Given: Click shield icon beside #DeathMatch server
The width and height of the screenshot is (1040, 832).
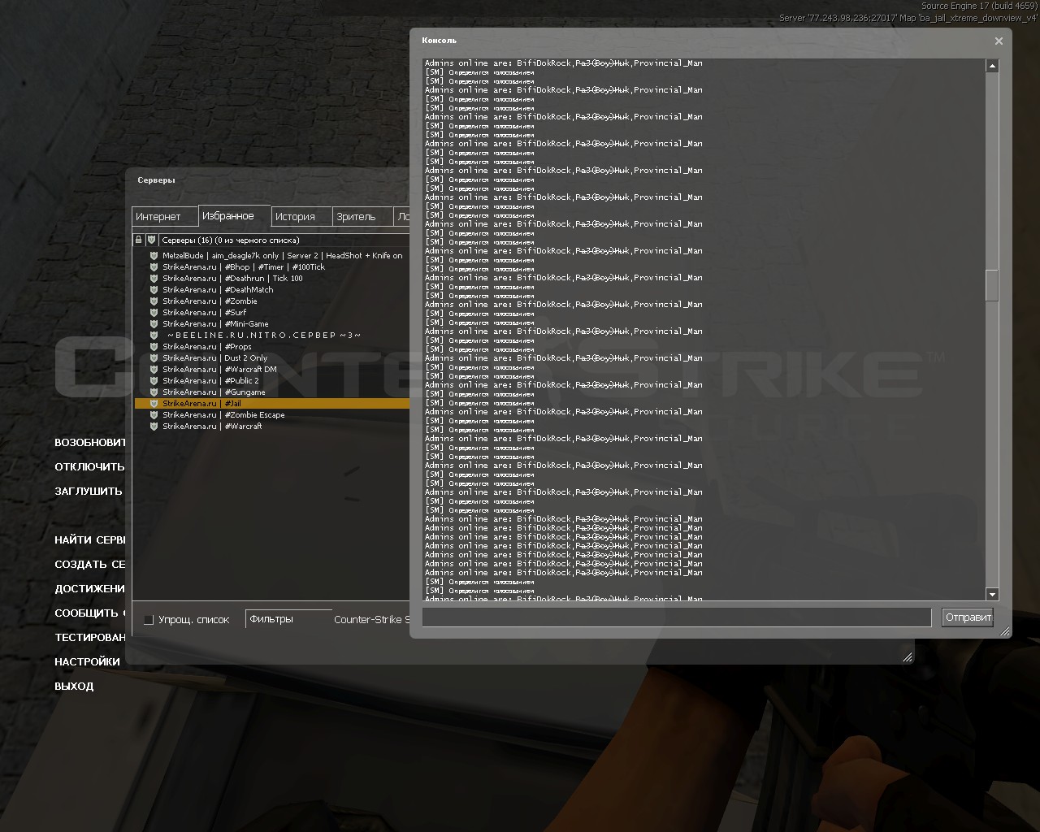Looking at the screenshot, I should pos(154,290).
